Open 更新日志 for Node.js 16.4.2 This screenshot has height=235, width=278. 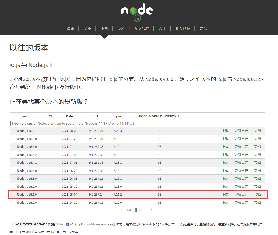241,155
